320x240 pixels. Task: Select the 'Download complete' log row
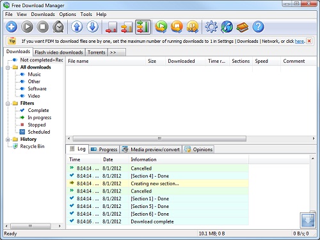click(158, 221)
